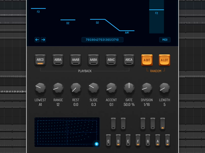Toggle the G note key
This screenshot has width=205, height=153.
(x=148, y=140)
